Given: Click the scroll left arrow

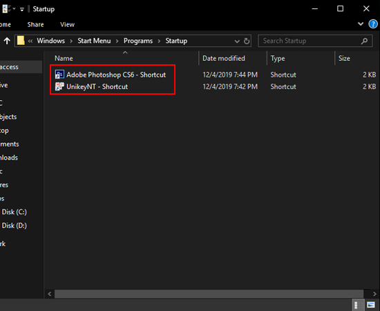Looking at the screenshot, I should pos(50,294).
